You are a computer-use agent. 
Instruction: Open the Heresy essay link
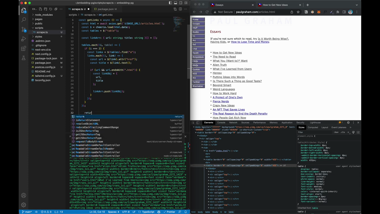217,73
